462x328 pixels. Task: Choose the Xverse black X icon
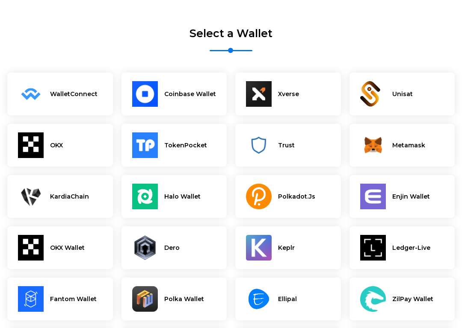click(259, 94)
